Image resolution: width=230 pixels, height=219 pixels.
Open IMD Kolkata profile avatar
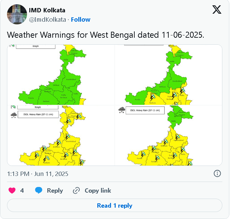[17, 14]
